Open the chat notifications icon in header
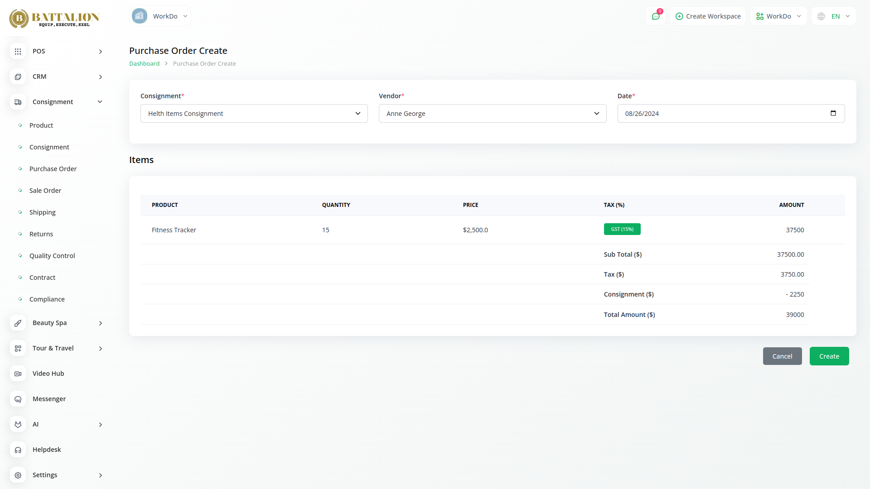 tap(656, 16)
